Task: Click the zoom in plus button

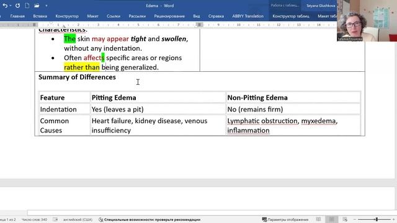Action: [x=394, y=219]
